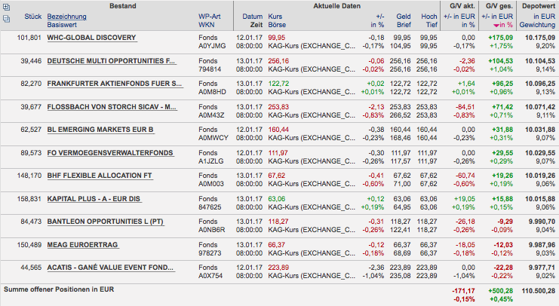Open ACATIS - GANÉ VALUE EVENT fund
Image resolution: width=559 pixels, height=306 pixels.
tap(110, 268)
